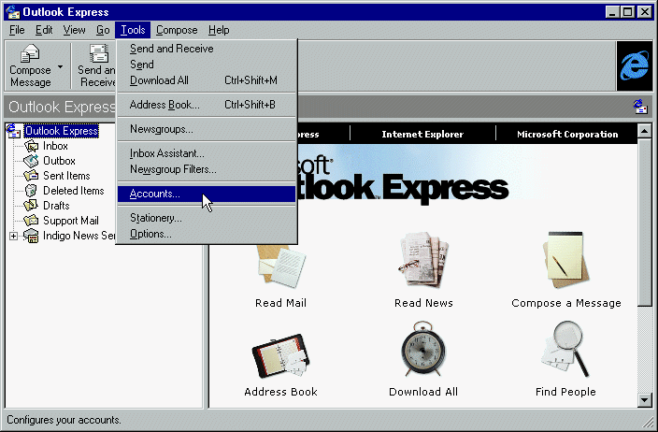Click the Find People text link

click(x=565, y=392)
